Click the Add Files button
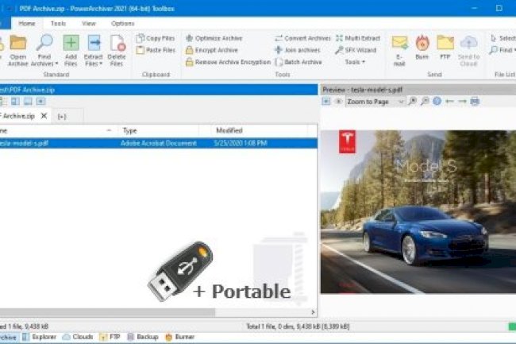The image size is (516, 344). tap(71, 50)
